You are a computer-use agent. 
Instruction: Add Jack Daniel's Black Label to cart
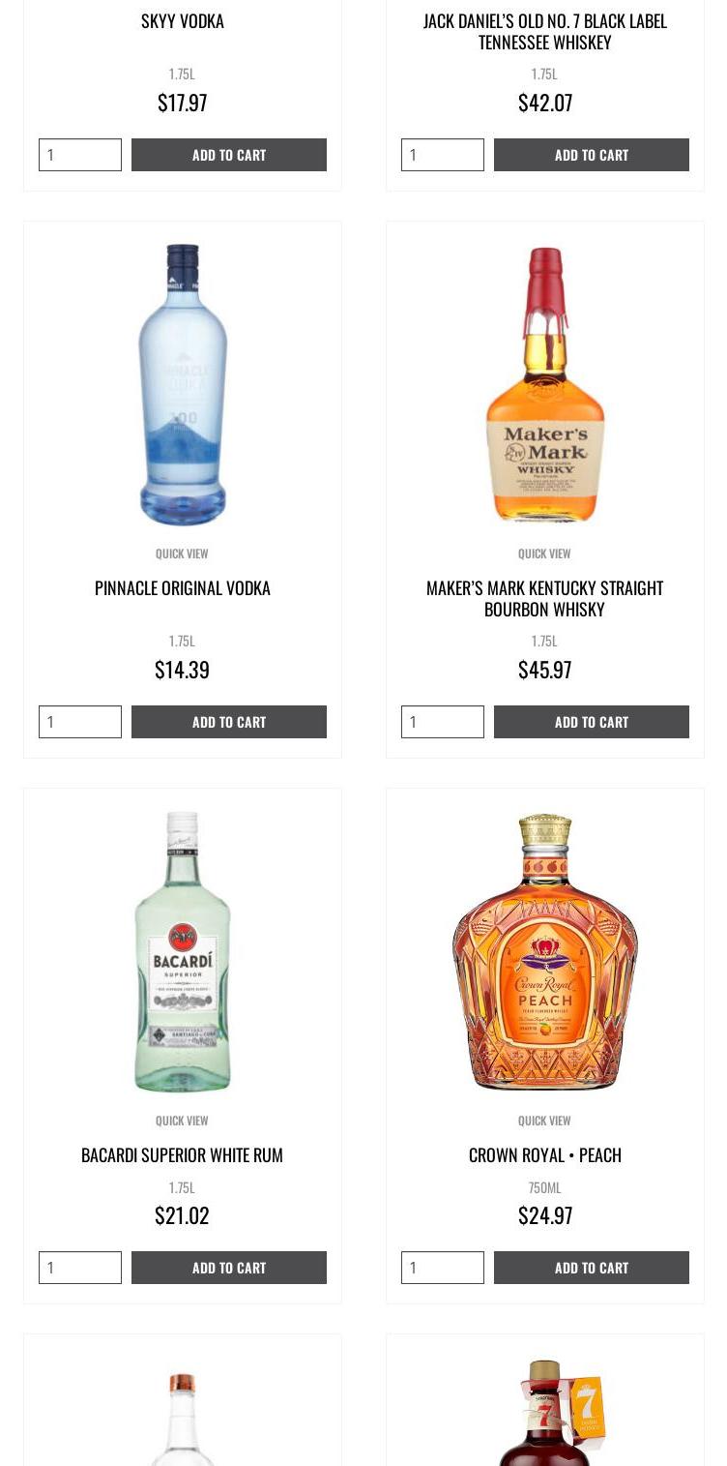tap(592, 155)
